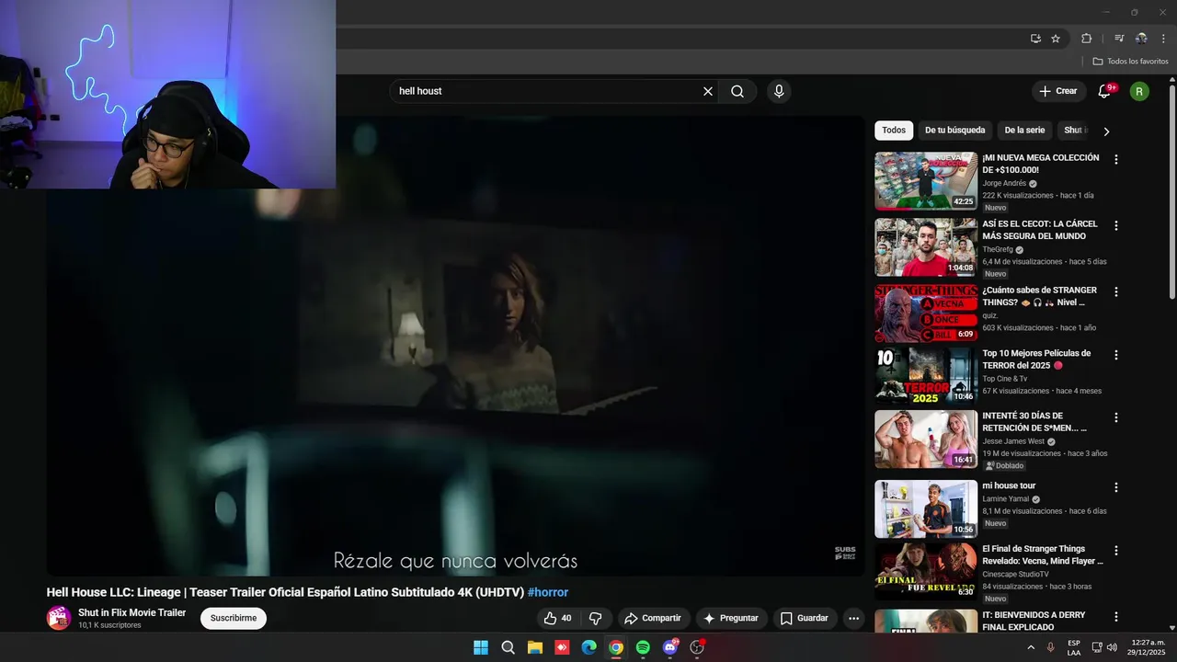Open Stranger Things quiz video thumbnail
1177x662 pixels.
[926, 314]
